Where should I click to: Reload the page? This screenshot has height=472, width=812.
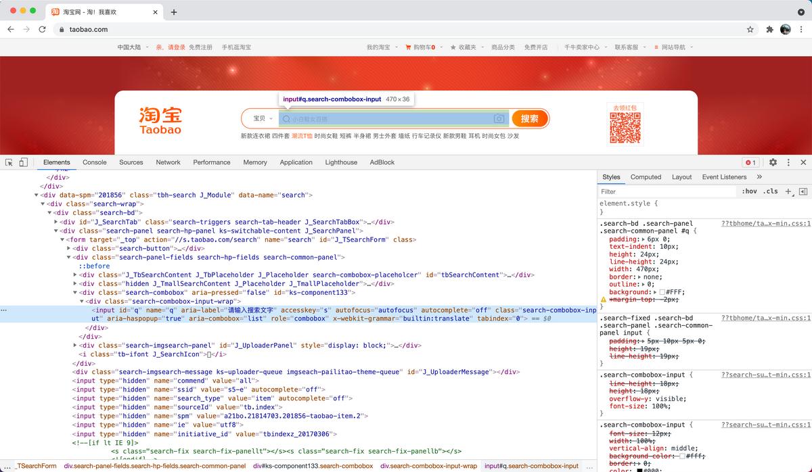[x=42, y=30]
